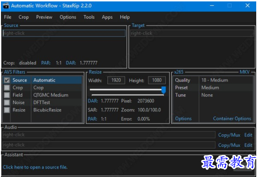Viewport: 260px width, 177px height.
Task: Click the PAR link in Resize panel
Action: (x=92, y=119)
